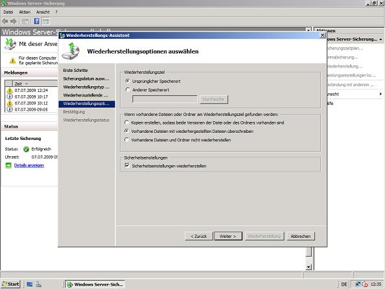The width and height of the screenshot is (385, 289).
Task: Open the blue Help toolbar icon
Action: 36,21
